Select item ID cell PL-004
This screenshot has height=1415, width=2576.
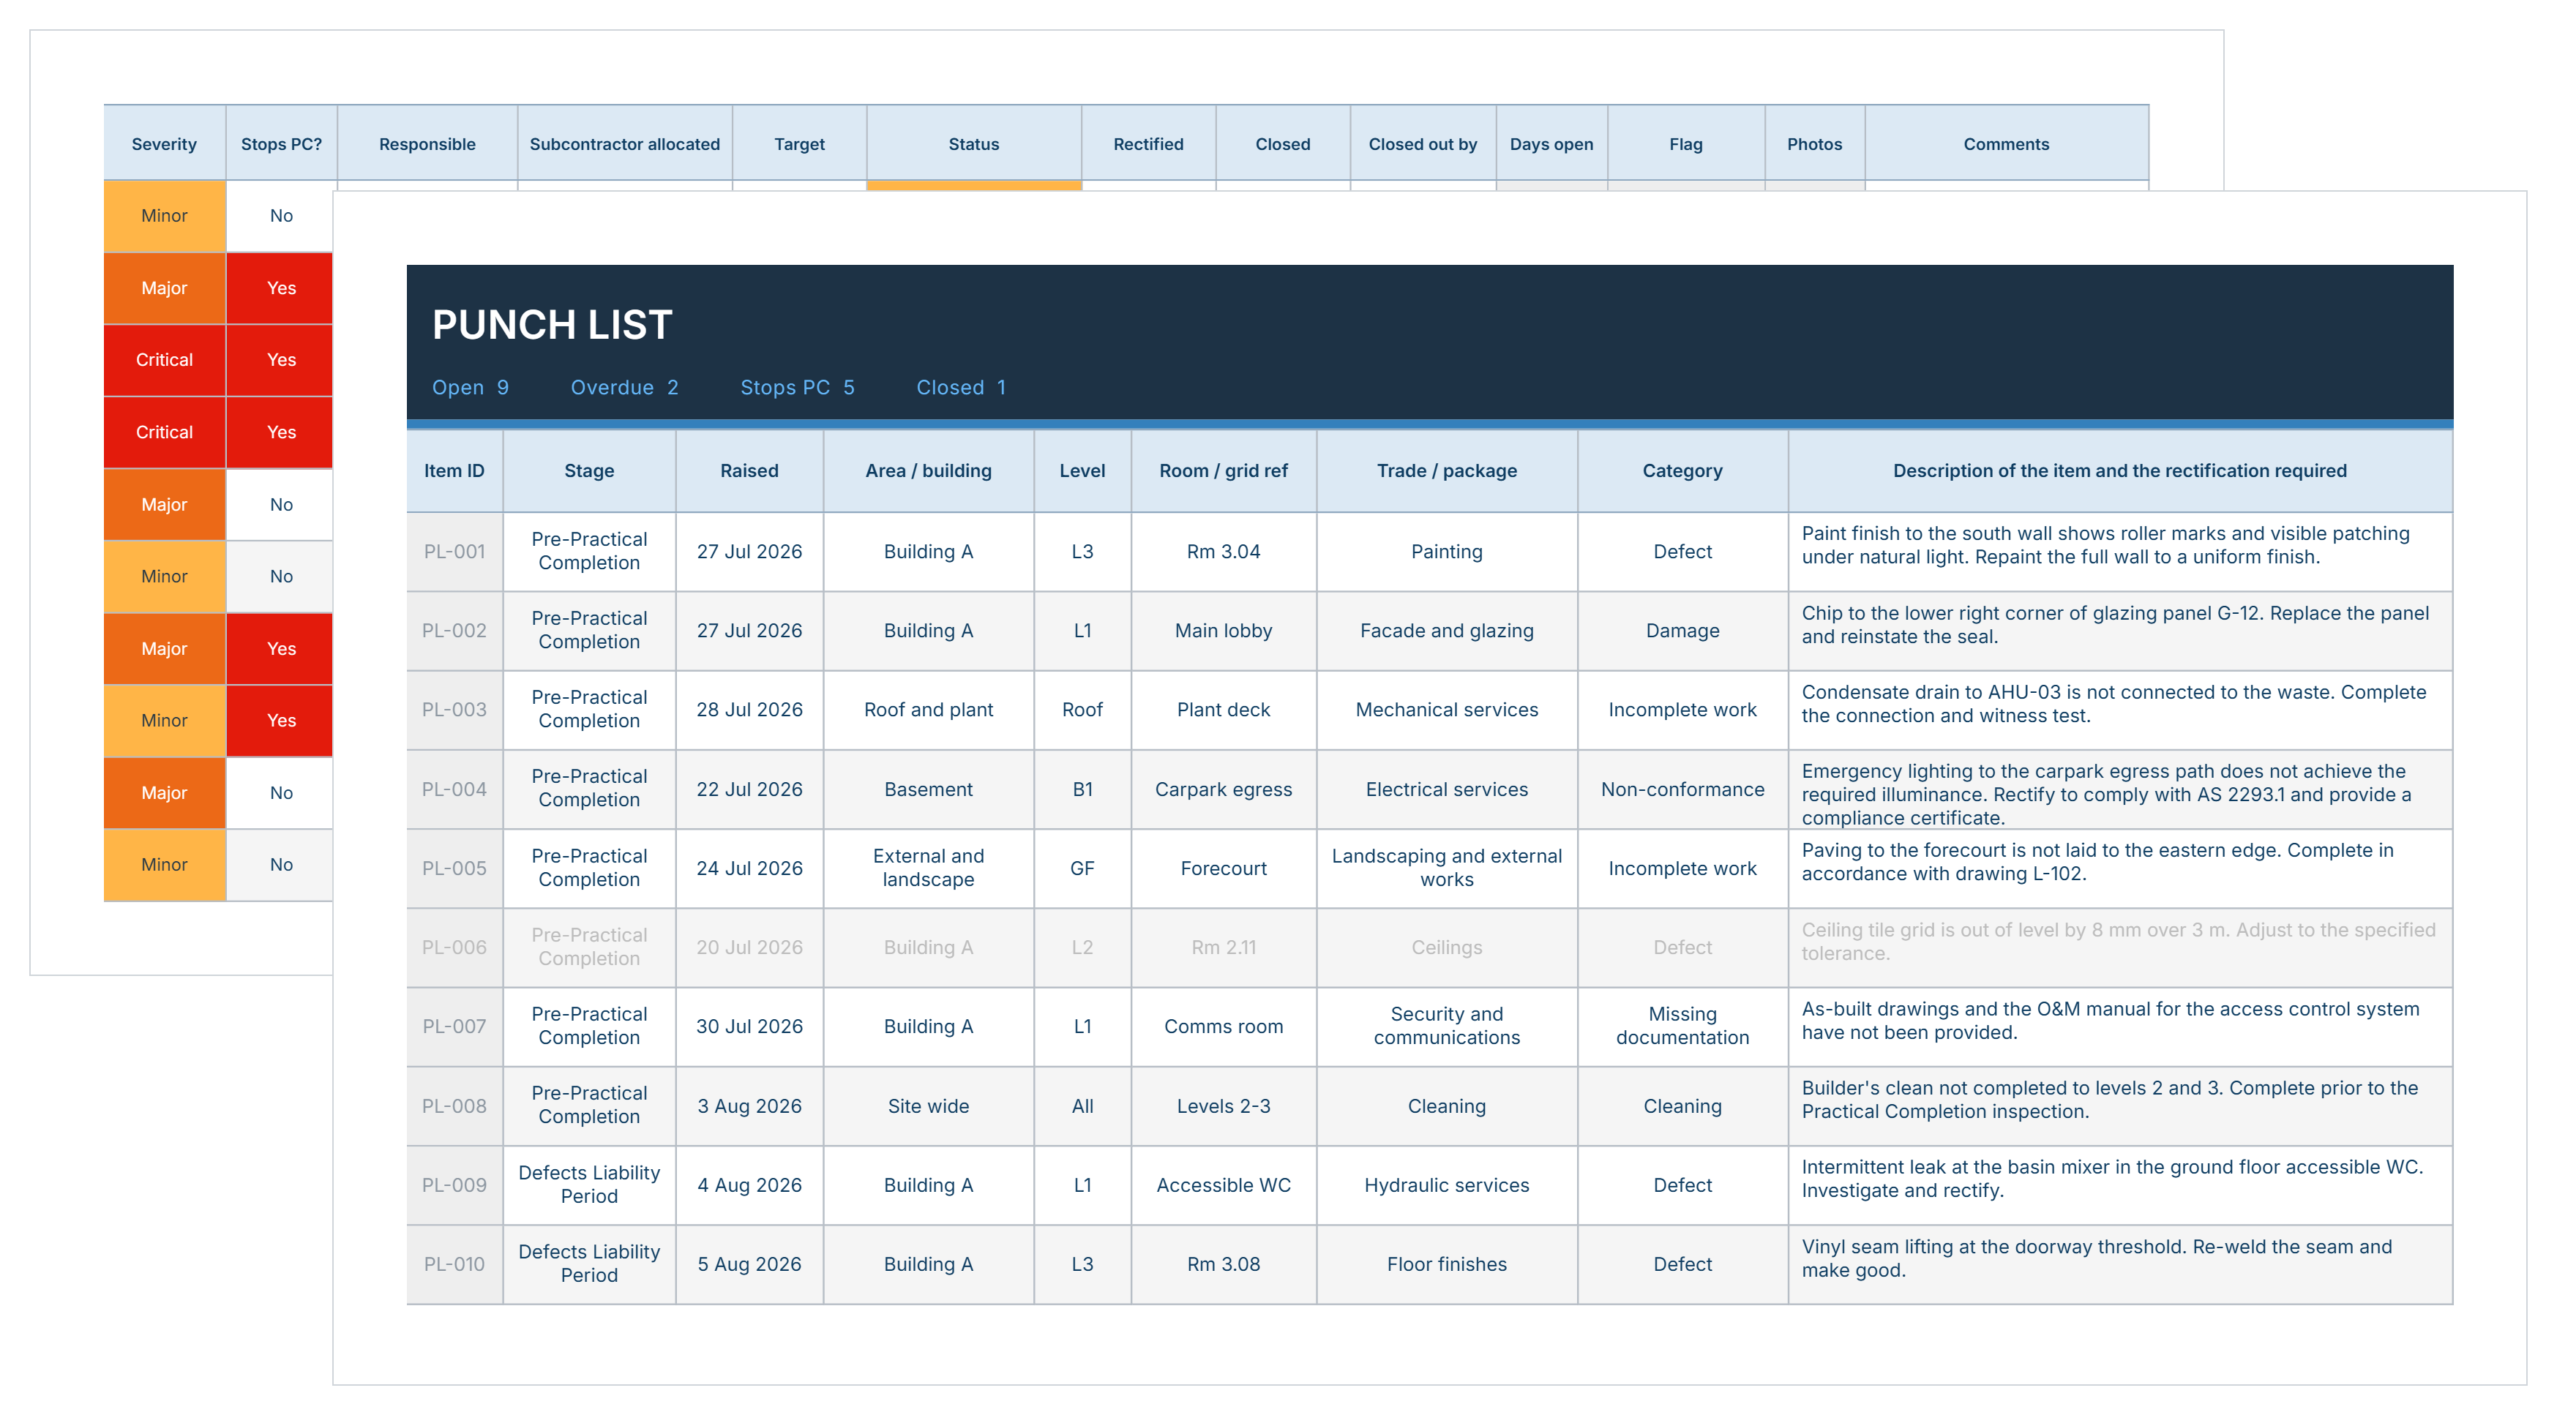click(454, 790)
